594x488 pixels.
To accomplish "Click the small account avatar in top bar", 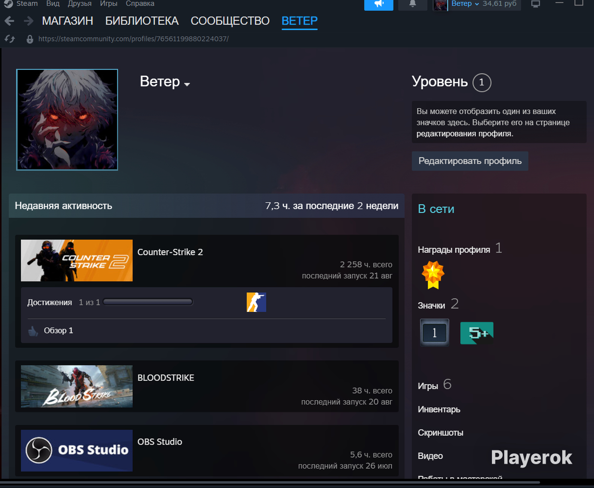I will pos(440,5).
